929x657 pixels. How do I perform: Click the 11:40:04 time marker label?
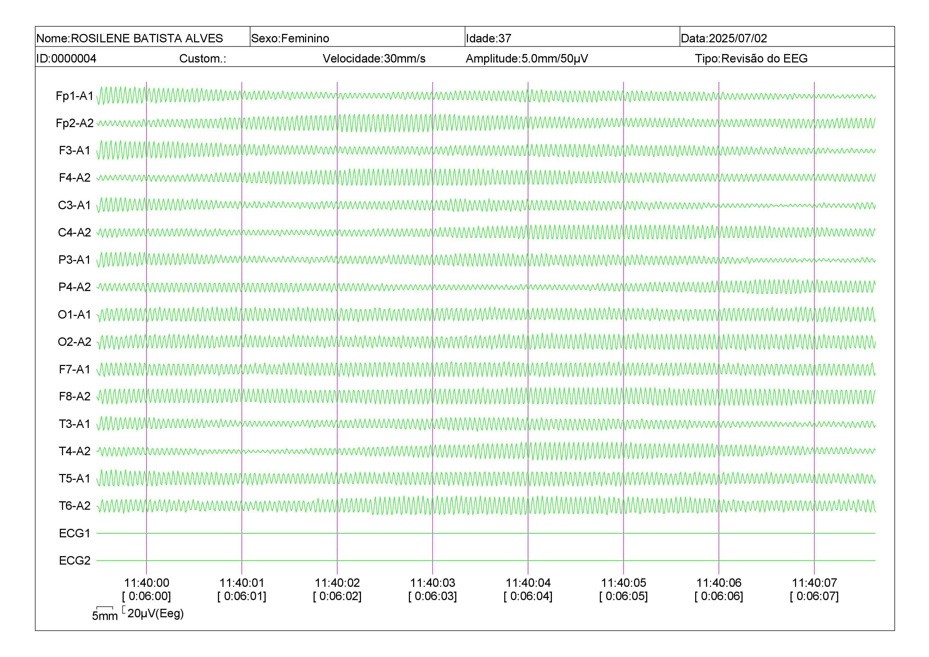tap(528, 583)
